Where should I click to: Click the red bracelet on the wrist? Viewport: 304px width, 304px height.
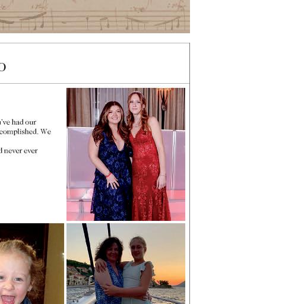pyautogui.click(x=109, y=175)
